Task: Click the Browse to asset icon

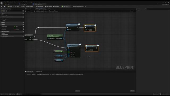Action: point(5,6)
